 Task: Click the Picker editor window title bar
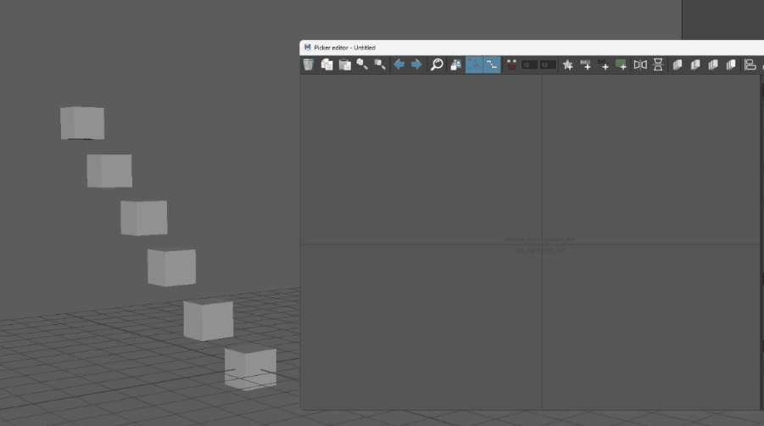[x=532, y=48]
